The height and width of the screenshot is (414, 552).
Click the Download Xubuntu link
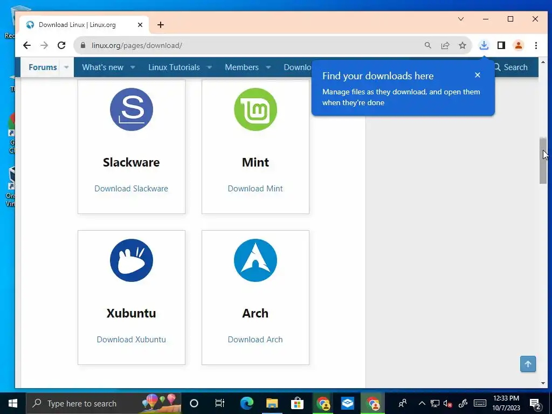tap(132, 340)
